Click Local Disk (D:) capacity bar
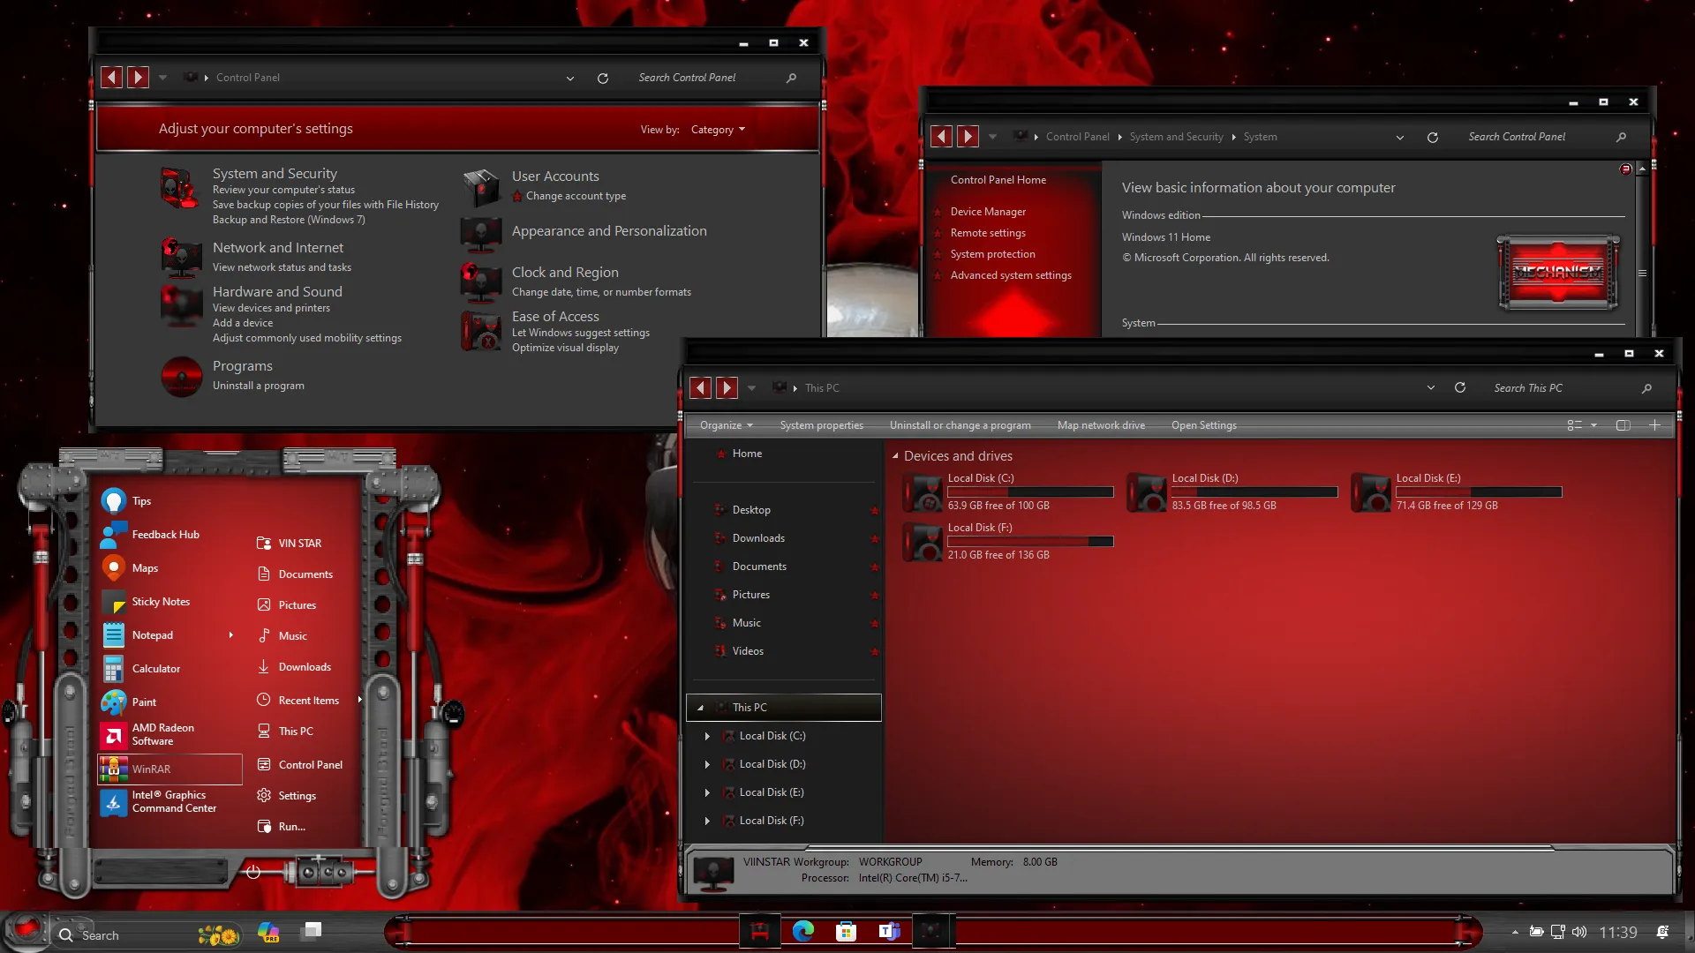 point(1254,492)
